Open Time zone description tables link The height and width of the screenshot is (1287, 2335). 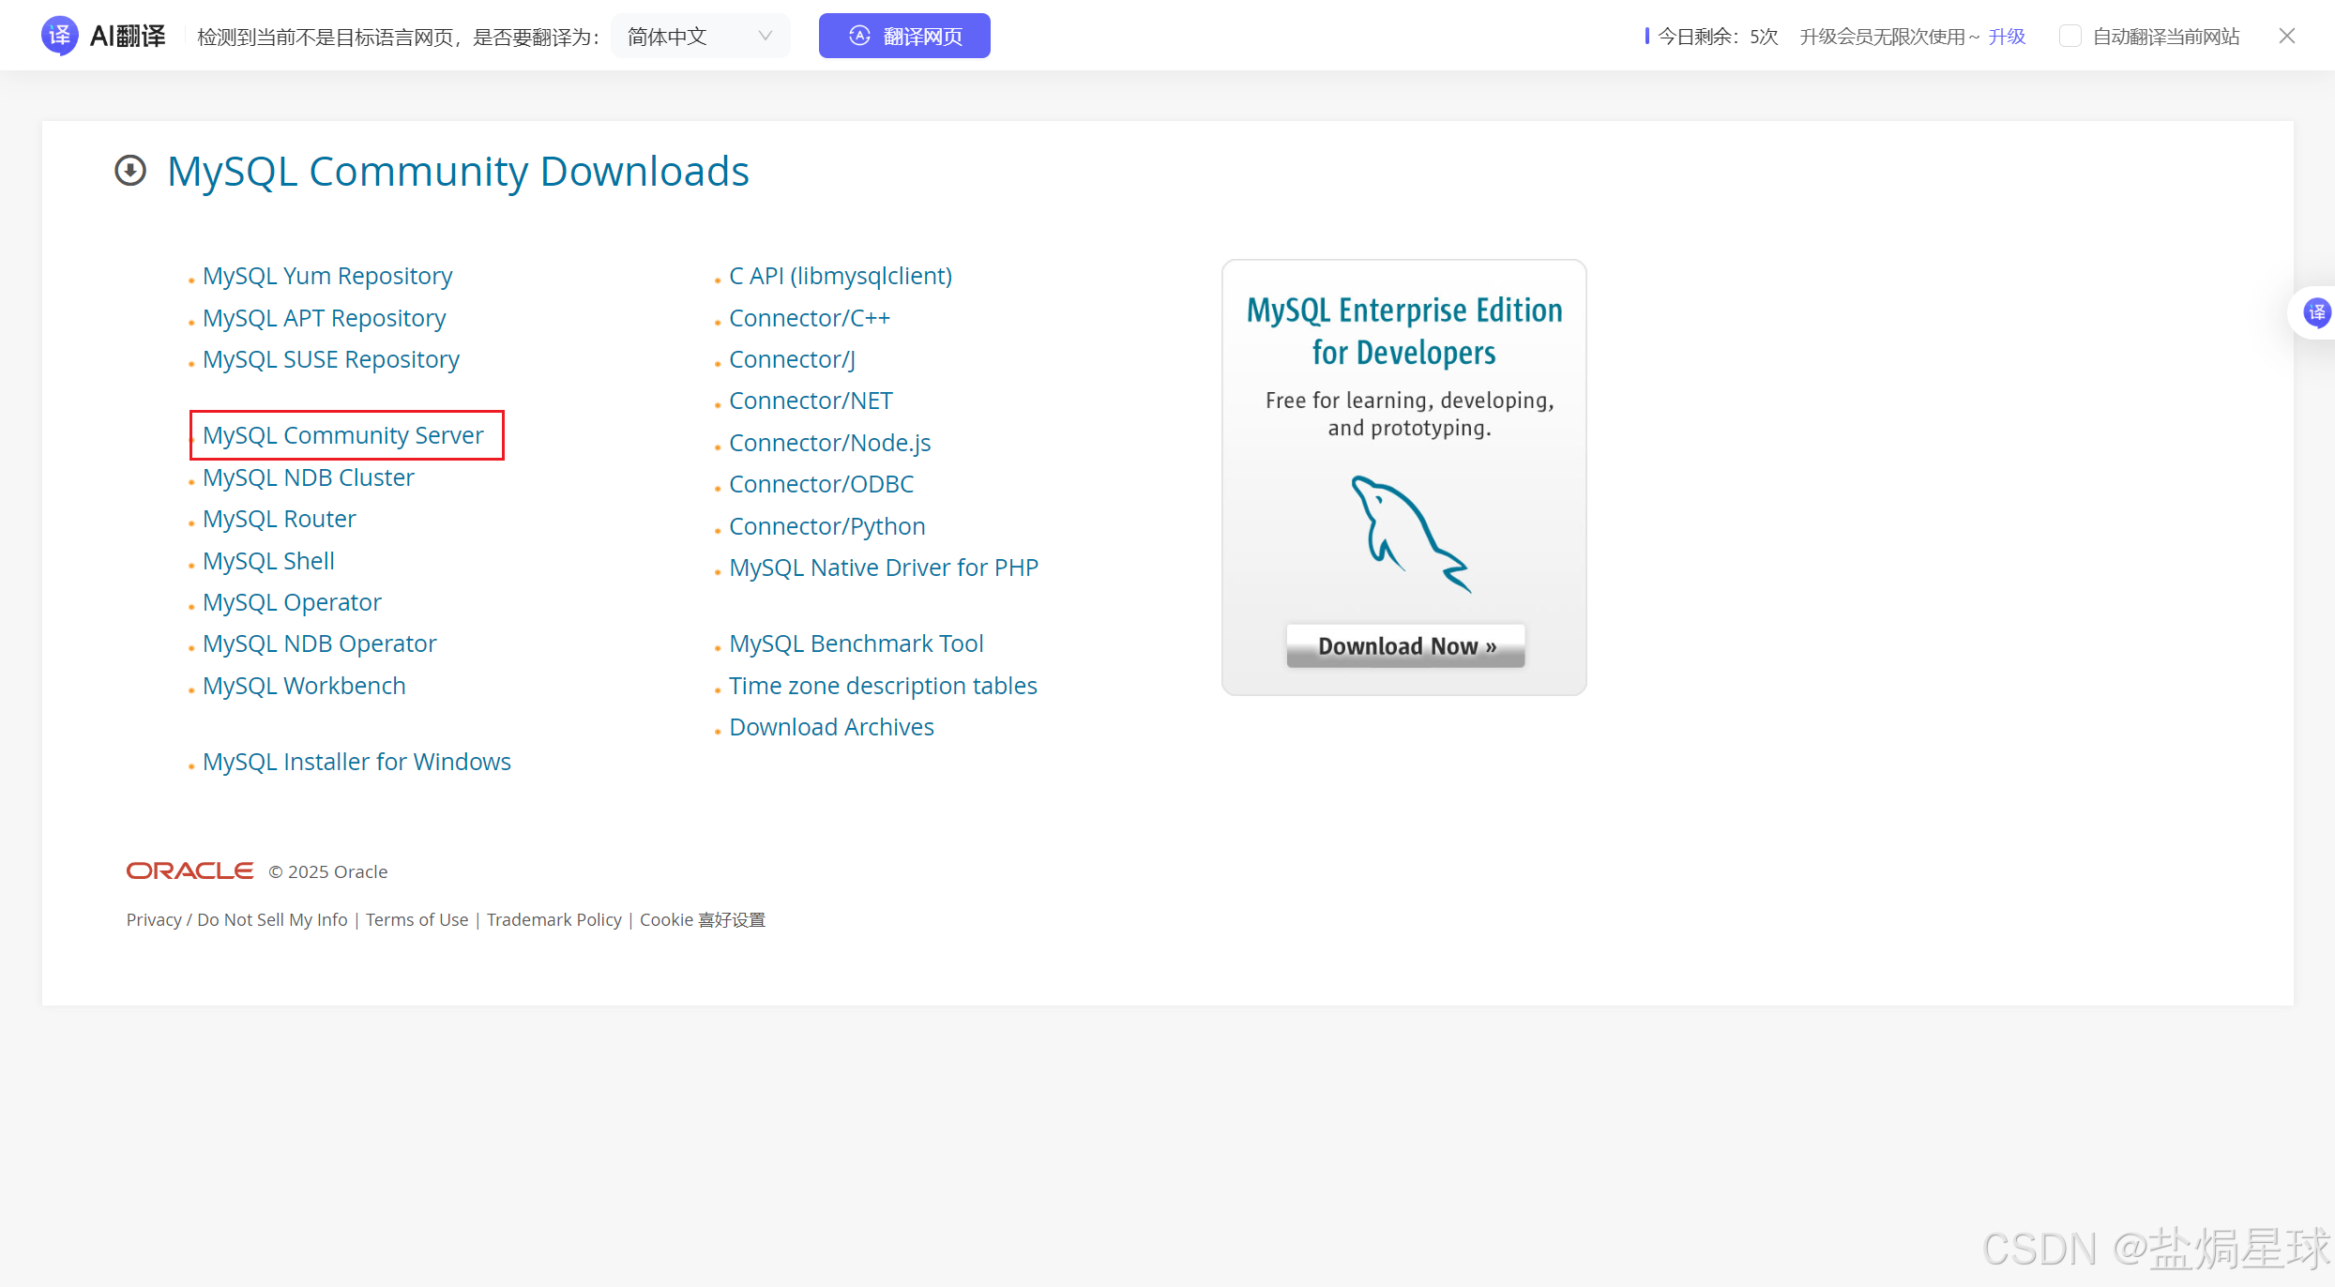click(x=883, y=686)
